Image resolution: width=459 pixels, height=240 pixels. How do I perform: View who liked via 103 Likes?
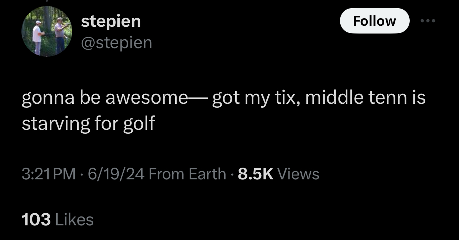tap(58, 219)
